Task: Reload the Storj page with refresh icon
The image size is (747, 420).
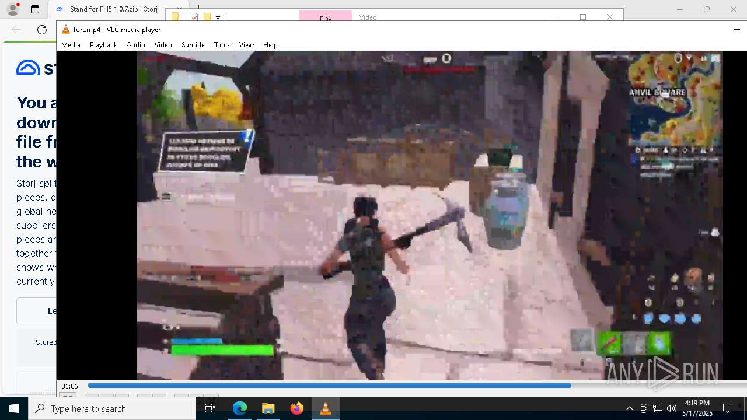Action: pos(42,30)
